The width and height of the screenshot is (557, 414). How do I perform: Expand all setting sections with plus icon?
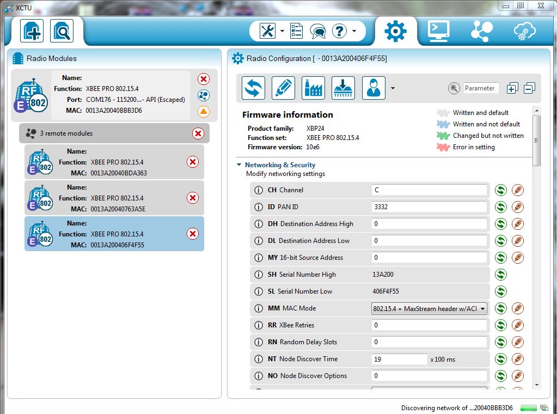512,88
